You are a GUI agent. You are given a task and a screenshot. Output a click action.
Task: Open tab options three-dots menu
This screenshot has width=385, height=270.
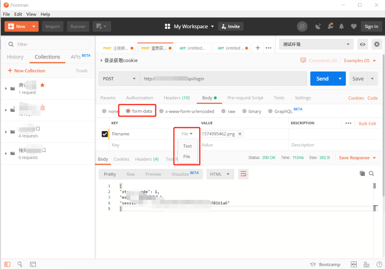pyautogui.click(x=268, y=48)
